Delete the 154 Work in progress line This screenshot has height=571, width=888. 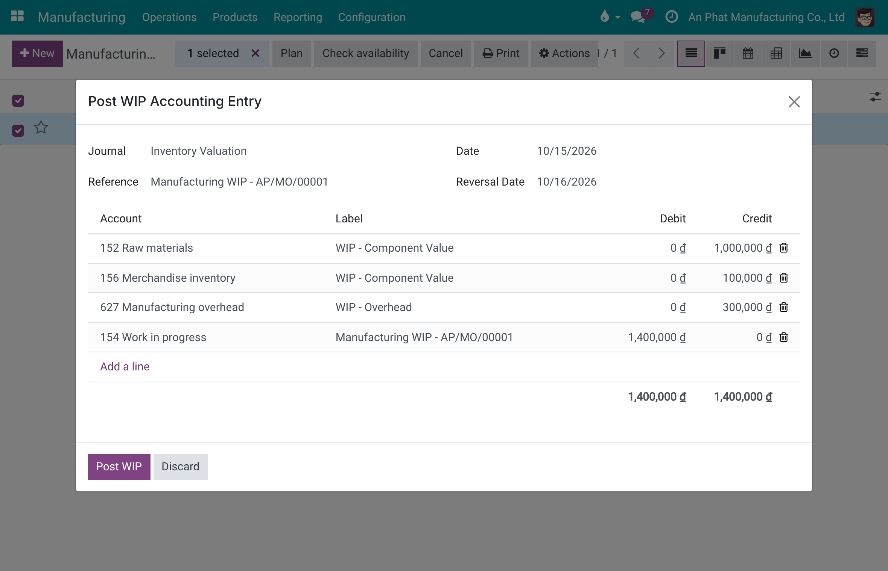pyautogui.click(x=784, y=337)
